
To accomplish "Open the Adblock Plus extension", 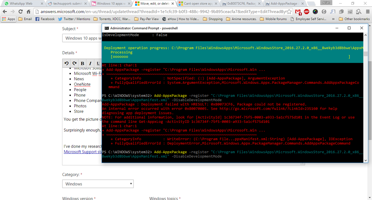I will pos(307,11).
